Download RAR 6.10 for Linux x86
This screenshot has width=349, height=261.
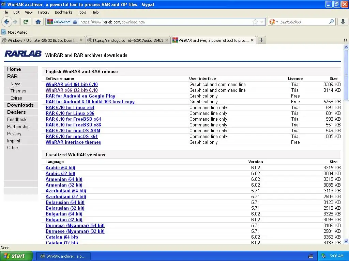click(70, 113)
